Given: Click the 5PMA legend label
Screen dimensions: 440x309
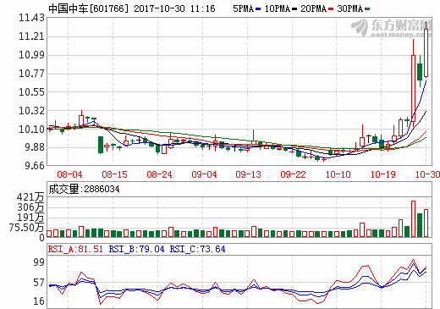Looking at the screenshot, I should coord(243,8).
